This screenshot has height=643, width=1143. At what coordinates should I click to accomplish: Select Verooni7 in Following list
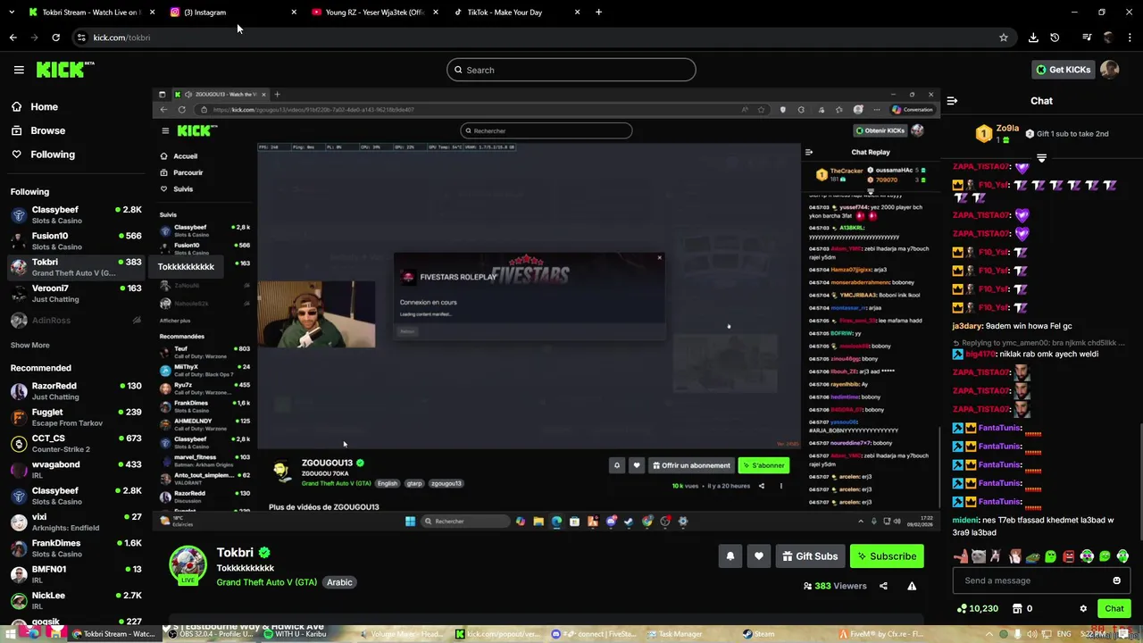pos(76,293)
